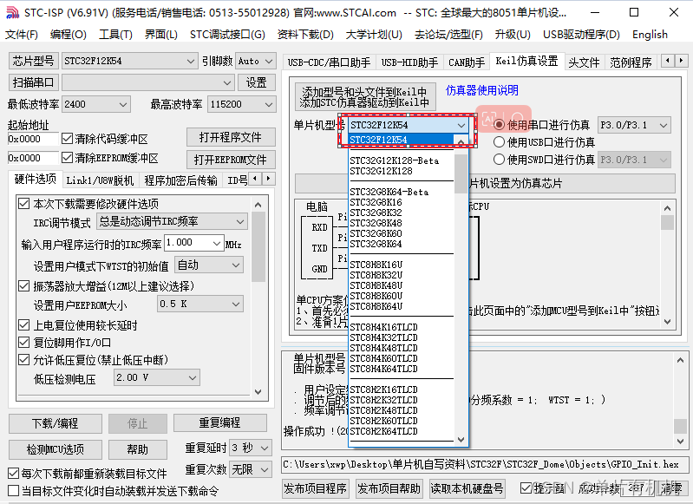Select 使用SWD口进行仿真 radio button

(499, 159)
